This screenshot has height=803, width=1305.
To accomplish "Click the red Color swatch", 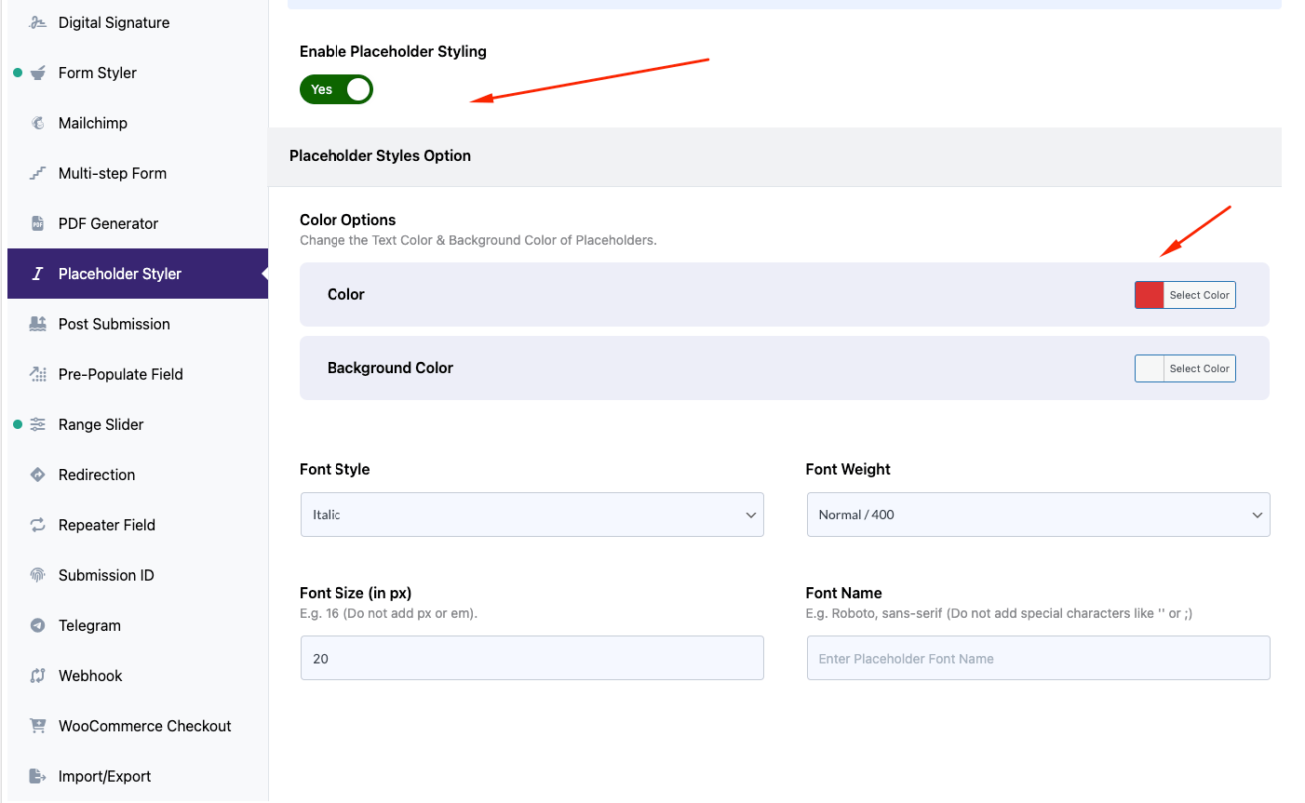I will [x=1148, y=295].
